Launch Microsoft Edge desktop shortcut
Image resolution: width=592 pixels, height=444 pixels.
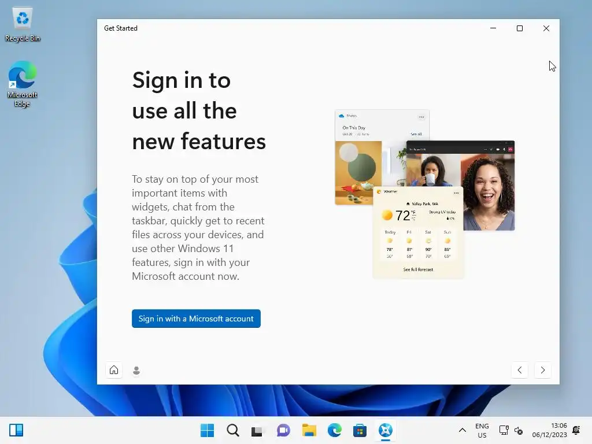[23, 84]
